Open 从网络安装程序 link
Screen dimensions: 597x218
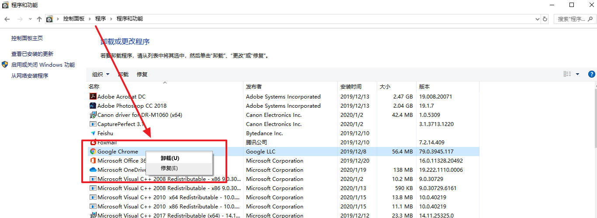[30, 76]
